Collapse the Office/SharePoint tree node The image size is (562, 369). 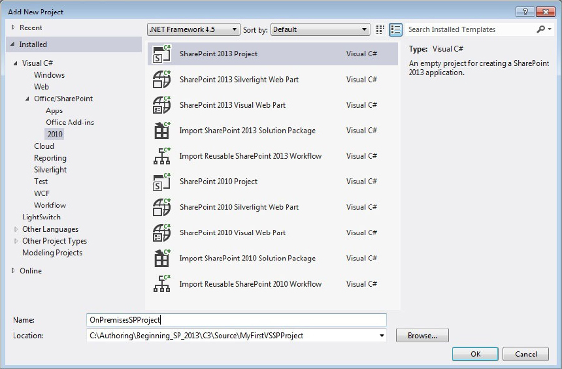pyautogui.click(x=27, y=99)
